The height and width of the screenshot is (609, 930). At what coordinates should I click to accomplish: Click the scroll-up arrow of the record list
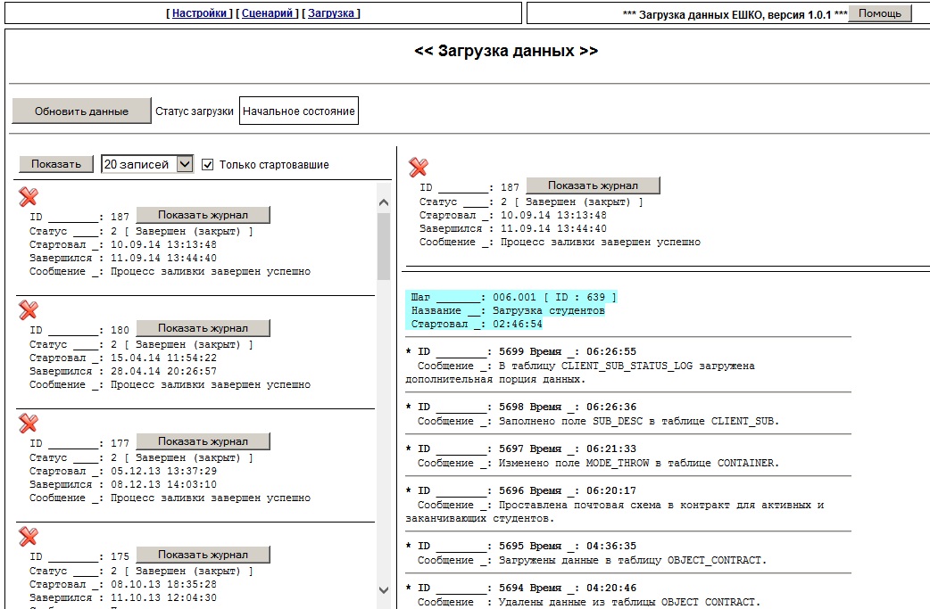384,202
